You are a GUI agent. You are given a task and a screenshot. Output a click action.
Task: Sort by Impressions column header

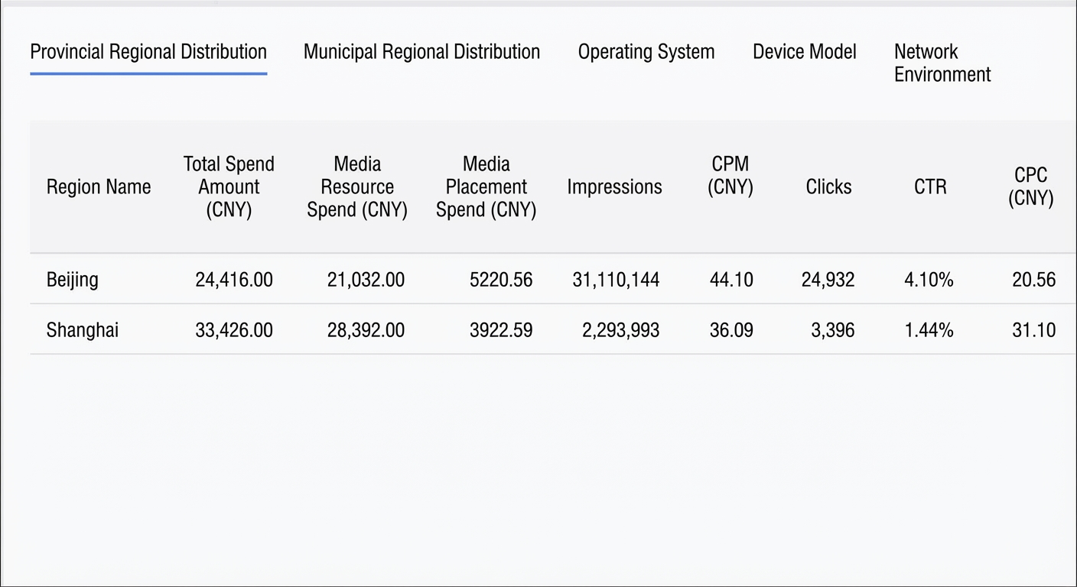click(x=614, y=186)
